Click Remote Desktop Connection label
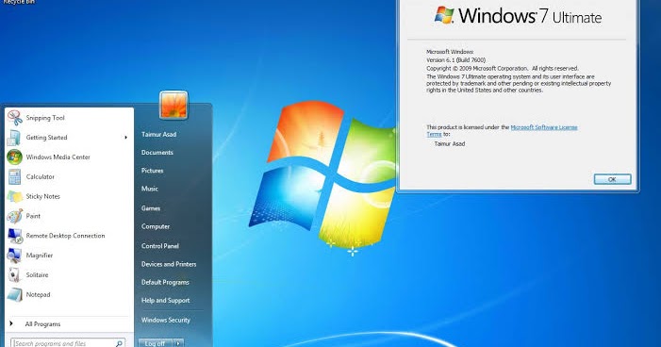661x347 pixels. (65, 236)
